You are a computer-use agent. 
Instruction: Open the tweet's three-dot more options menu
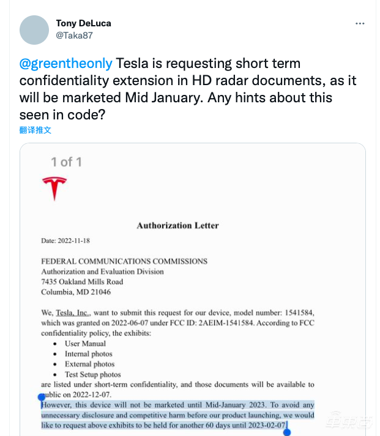coord(360,23)
